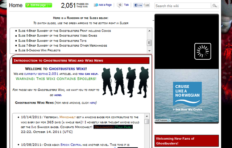Select Slide 6 Ghostbusters Toys row
The height and width of the screenshot is (148, 232).
coord(52,41)
